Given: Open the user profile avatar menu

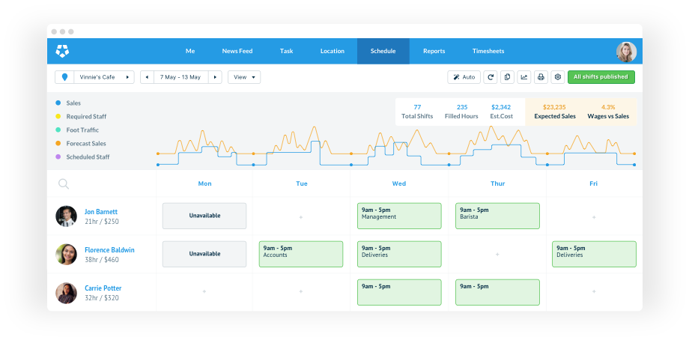Looking at the screenshot, I should pyautogui.click(x=626, y=51).
